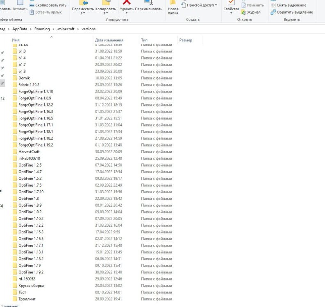Expand the Properties (Свойства) dropdown arrow
This screenshot has height=307, width=325.
(231, 13)
